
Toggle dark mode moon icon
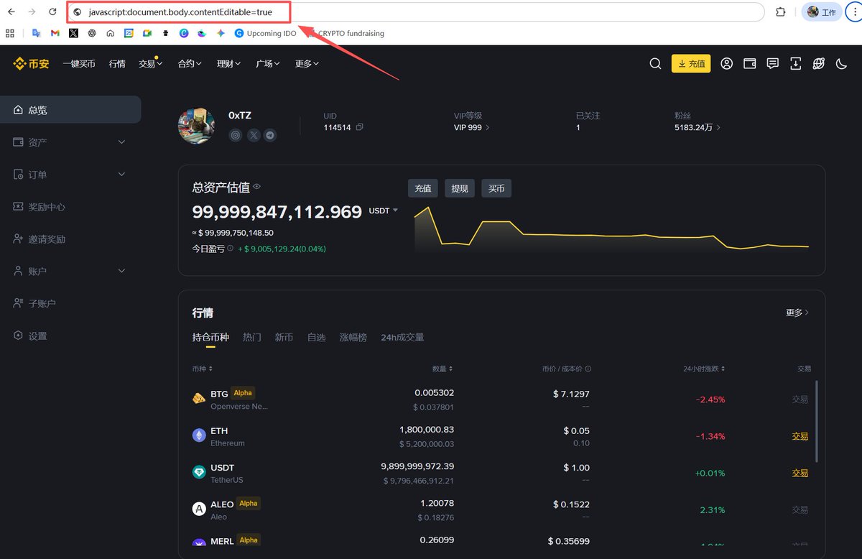click(x=841, y=63)
